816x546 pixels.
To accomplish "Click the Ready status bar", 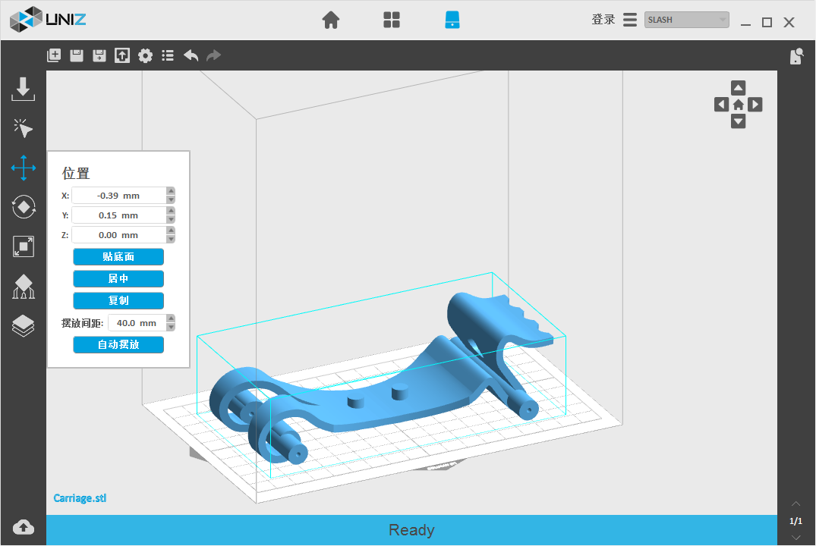I will [411, 530].
